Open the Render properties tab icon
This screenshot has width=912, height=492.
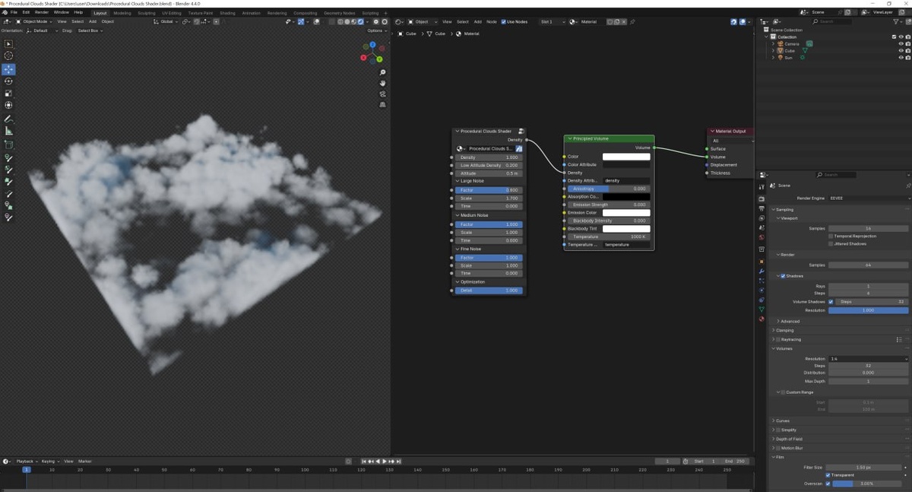pyautogui.click(x=762, y=199)
